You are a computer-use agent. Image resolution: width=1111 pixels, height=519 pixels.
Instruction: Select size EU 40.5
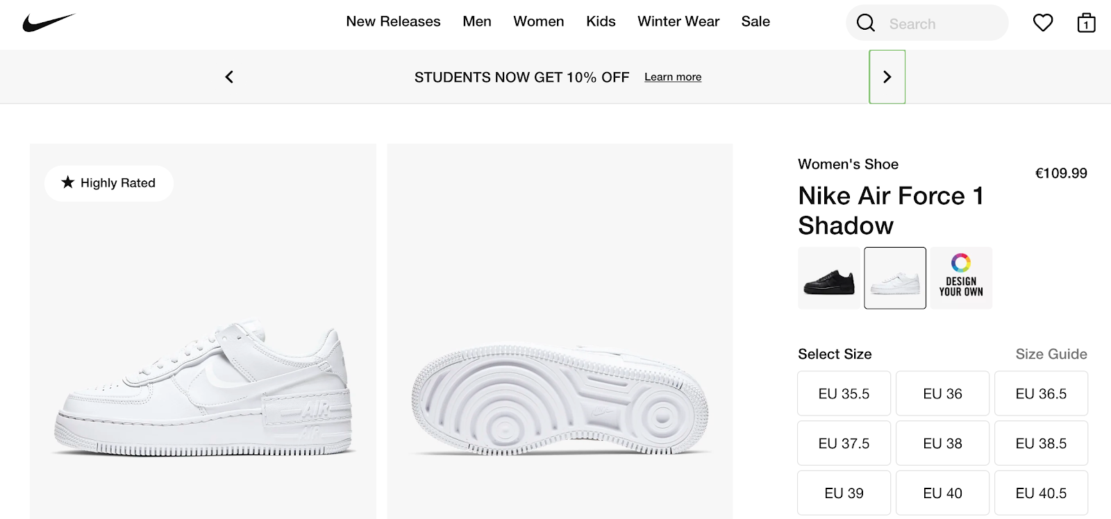tap(1042, 493)
